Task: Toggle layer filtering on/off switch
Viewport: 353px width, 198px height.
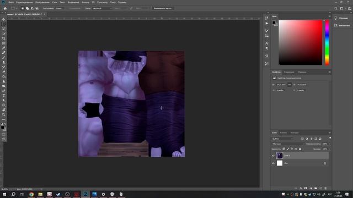Action: click(x=330, y=138)
